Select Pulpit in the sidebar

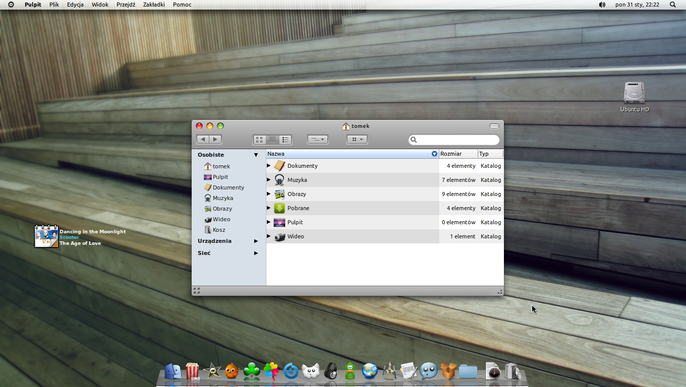216,177
